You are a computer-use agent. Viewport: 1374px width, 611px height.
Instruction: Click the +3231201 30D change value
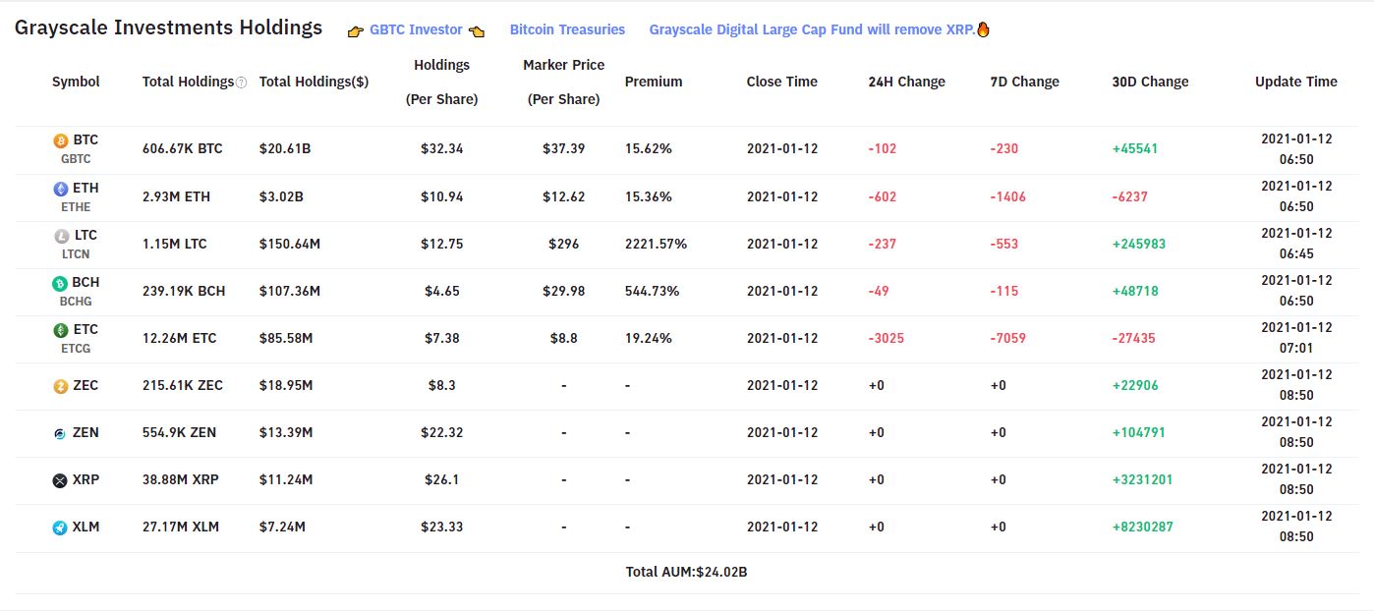point(1142,480)
